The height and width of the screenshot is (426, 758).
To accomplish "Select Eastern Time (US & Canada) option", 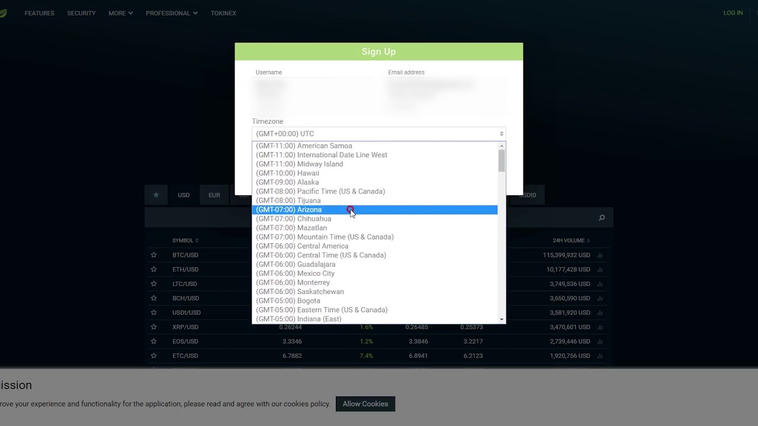I will [375, 310].
